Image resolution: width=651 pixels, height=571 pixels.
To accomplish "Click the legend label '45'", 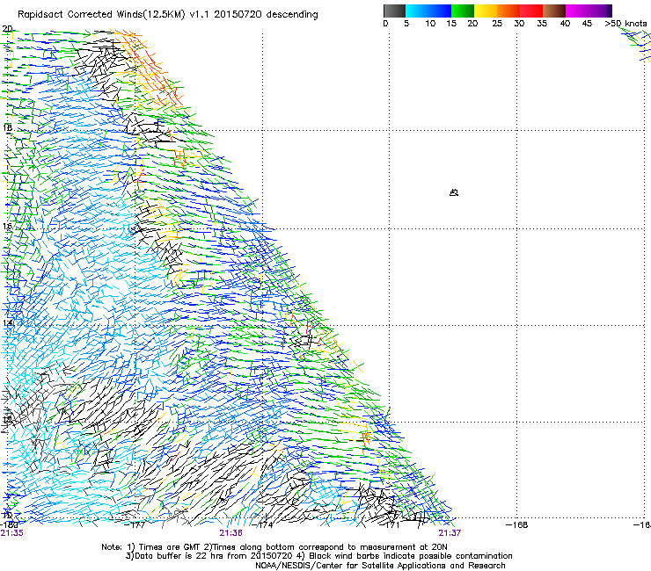I will point(587,24).
